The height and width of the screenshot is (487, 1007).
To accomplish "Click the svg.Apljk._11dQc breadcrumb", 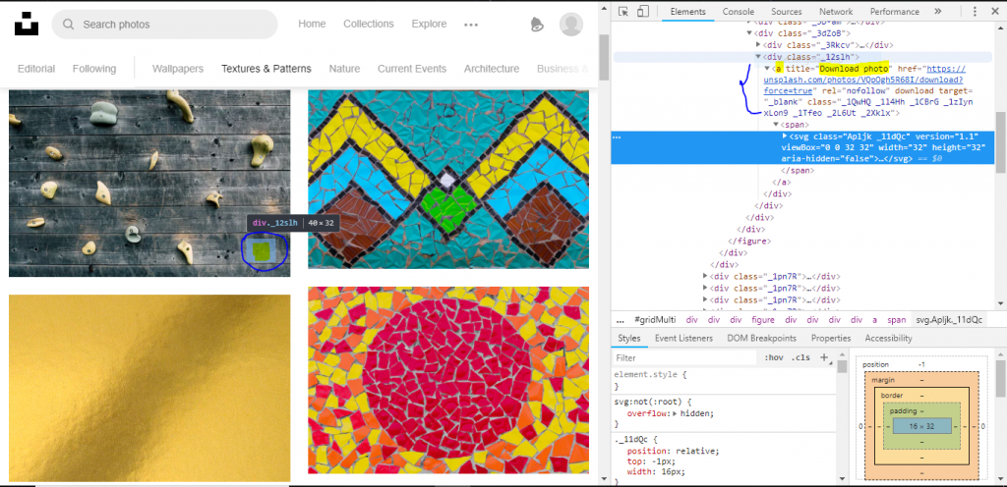I will click(x=949, y=320).
